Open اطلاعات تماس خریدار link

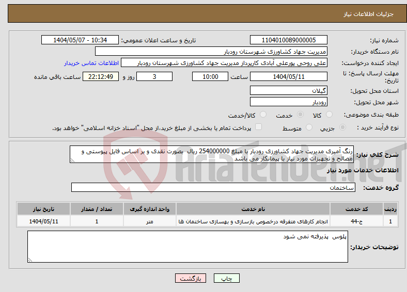91,63
